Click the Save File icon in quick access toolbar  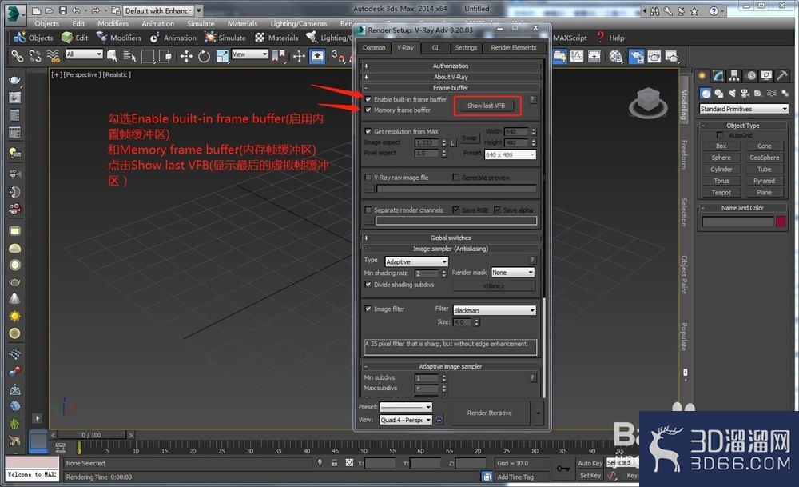pyautogui.click(x=62, y=10)
